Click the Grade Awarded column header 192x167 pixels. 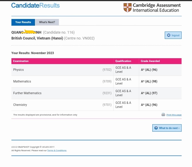tap(151, 61)
